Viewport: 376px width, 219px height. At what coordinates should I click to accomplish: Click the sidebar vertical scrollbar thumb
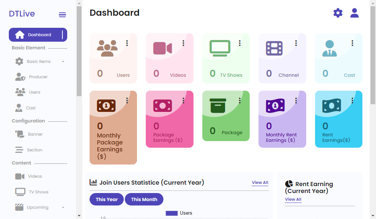[x=79, y=51]
